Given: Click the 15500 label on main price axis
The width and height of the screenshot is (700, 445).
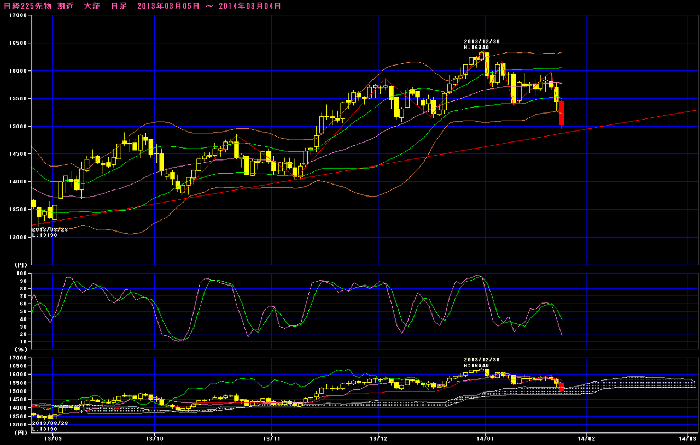Looking at the screenshot, I should [19, 99].
